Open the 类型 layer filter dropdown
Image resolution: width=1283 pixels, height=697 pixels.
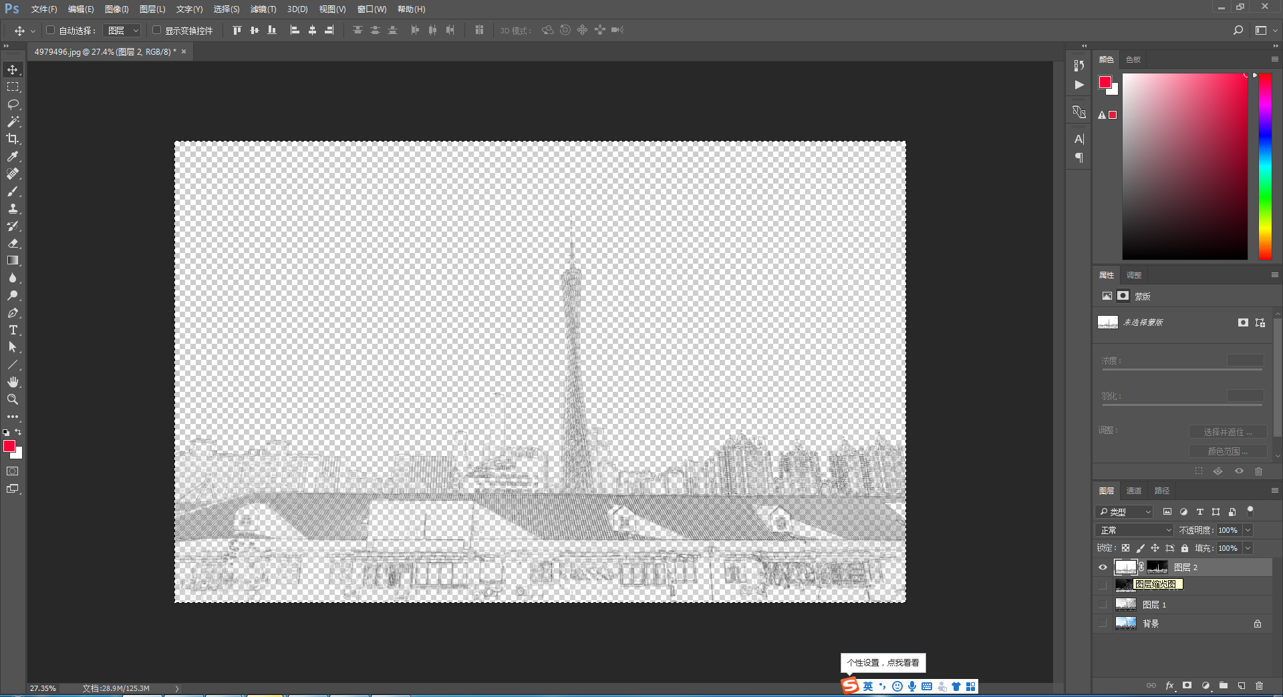point(1125,512)
